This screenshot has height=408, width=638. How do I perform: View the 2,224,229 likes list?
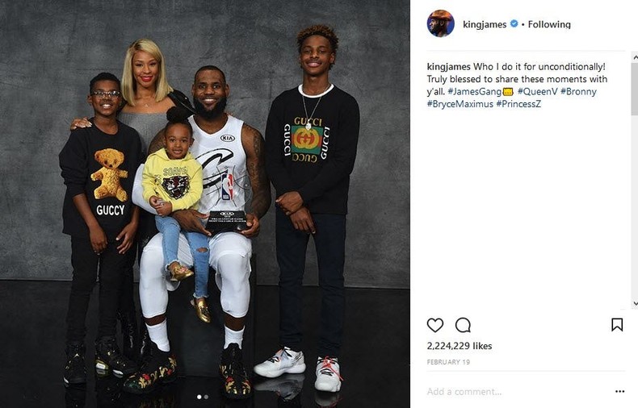tap(460, 346)
